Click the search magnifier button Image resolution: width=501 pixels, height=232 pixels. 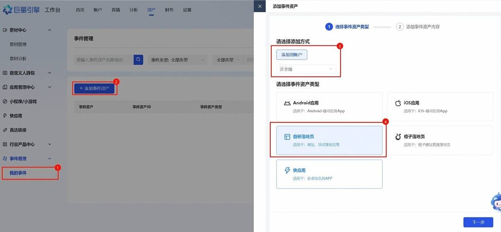pyautogui.click(x=138, y=60)
